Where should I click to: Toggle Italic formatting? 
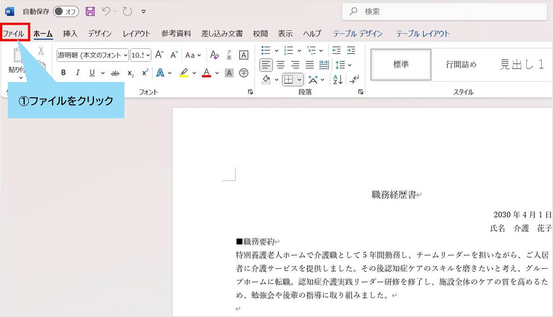pyautogui.click(x=77, y=73)
